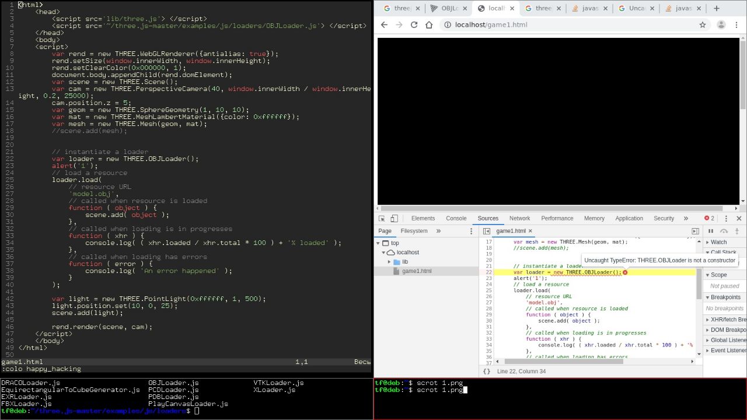Screen dimensions: 747x420
Task: Select game1.html in the file tree
Action: click(x=417, y=271)
